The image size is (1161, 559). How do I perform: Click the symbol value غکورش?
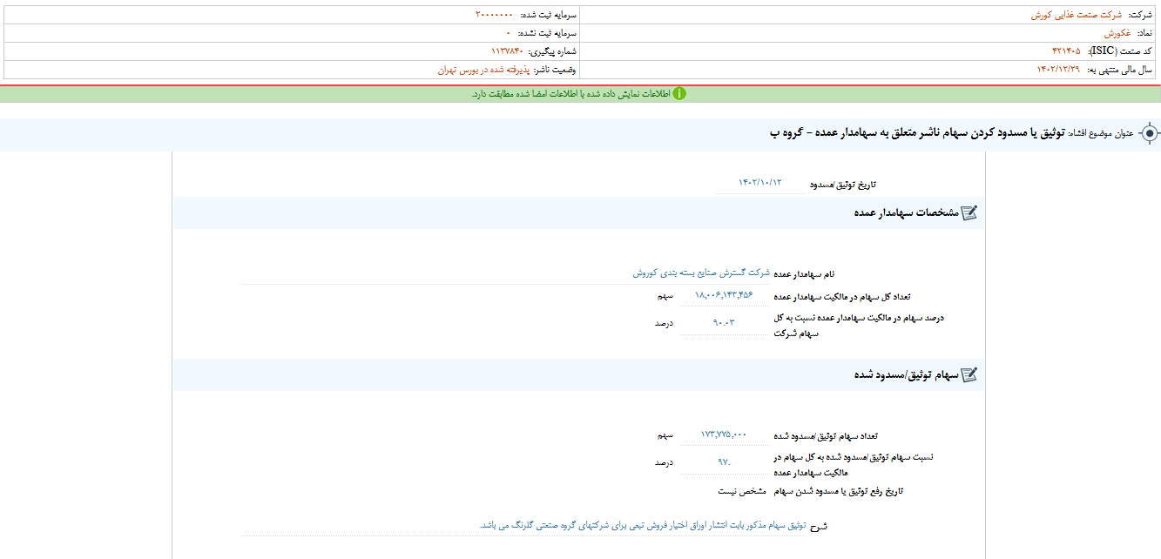(x=1117, y=33)
